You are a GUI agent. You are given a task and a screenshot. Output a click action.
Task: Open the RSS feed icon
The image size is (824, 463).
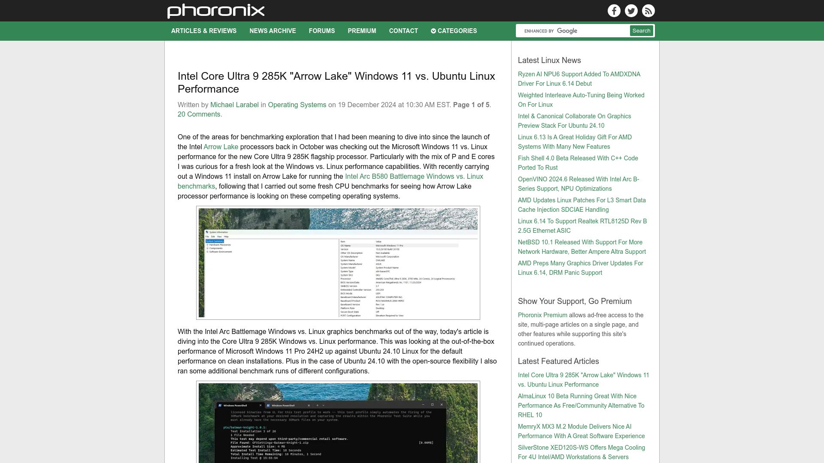point(648,11)
